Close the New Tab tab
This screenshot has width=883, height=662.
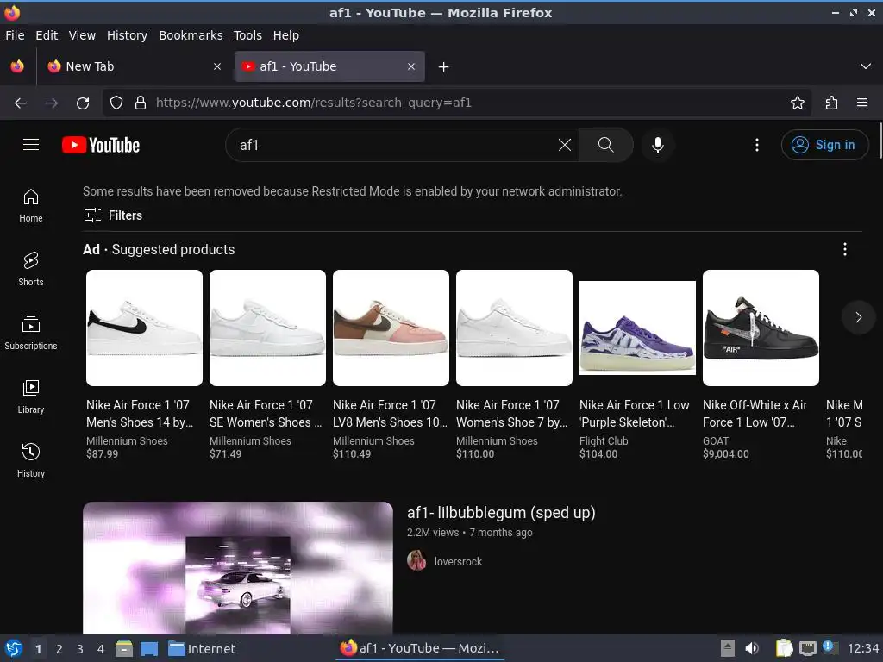tap(217, 66)
